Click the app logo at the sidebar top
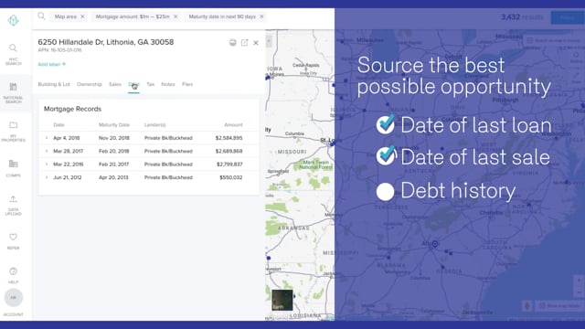Image resolution: width=585 pixels, height=329 pixels. pyautogui.click(x=13, y=20)
